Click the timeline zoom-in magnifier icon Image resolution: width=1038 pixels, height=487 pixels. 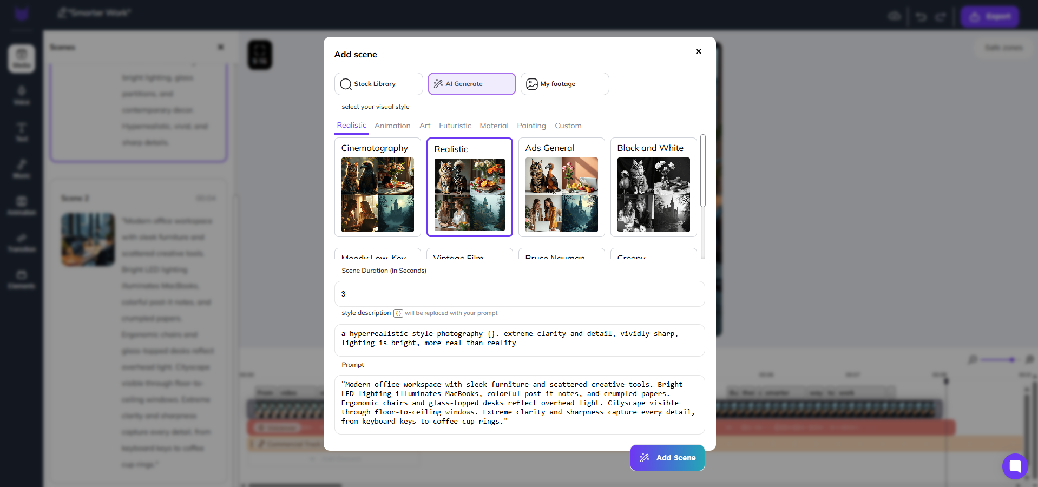click(1029, 359)
